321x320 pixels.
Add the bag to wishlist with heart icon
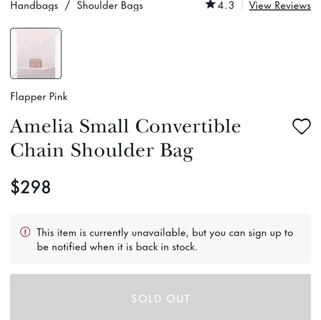[302, 126]
